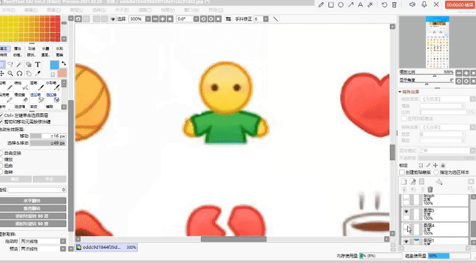The height and width of the screenshot is (263, 476).
Task: Open the 纸张质感 texture dropdown
Action: [x=472, y=99]
